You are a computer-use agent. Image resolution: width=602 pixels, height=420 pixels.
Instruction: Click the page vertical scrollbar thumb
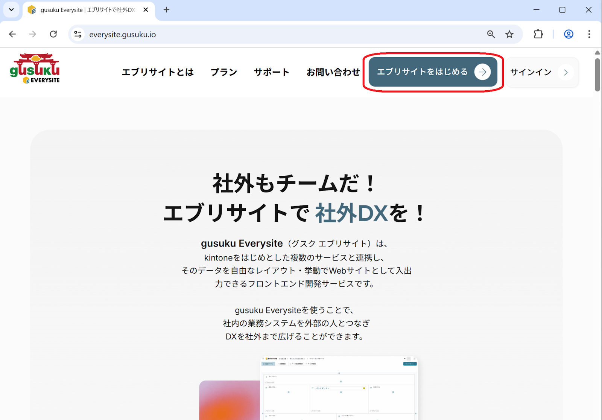597,75
